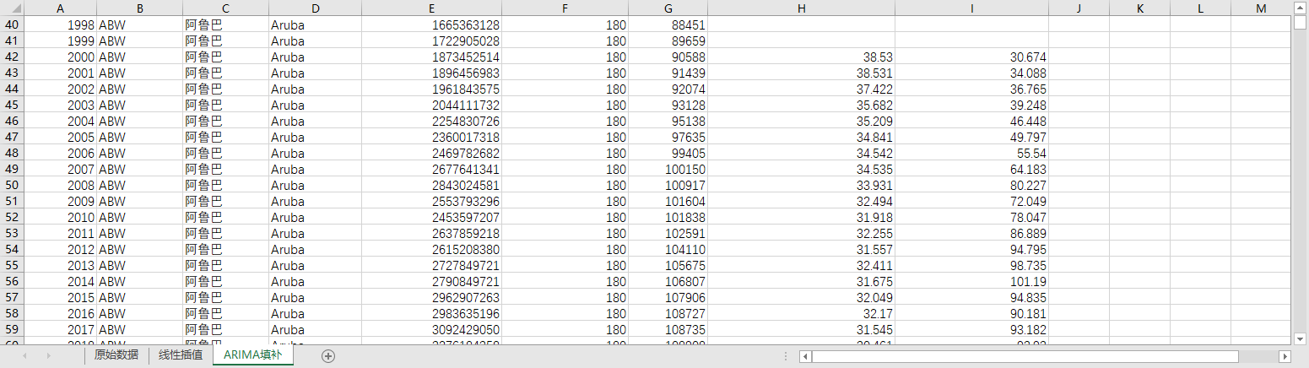
Task: Switch to the 原始数据 sheet tab
Action: point(116,355)
